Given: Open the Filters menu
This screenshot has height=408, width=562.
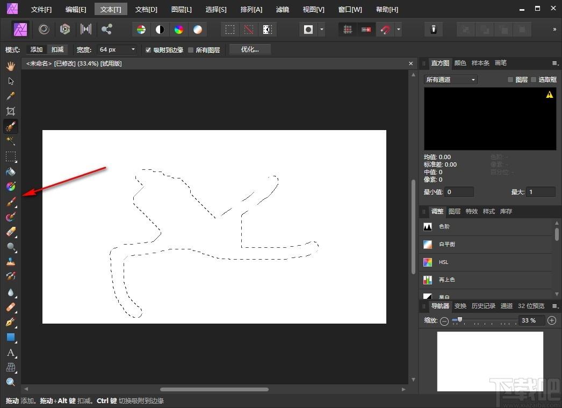Looking at the screenshot, I should point(283,9).
